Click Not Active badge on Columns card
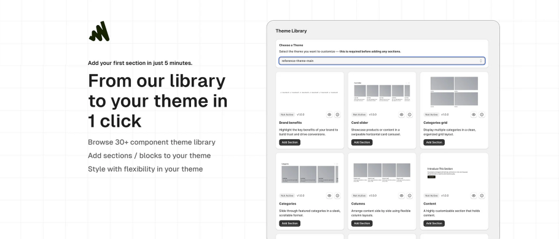 click(359, 195)
